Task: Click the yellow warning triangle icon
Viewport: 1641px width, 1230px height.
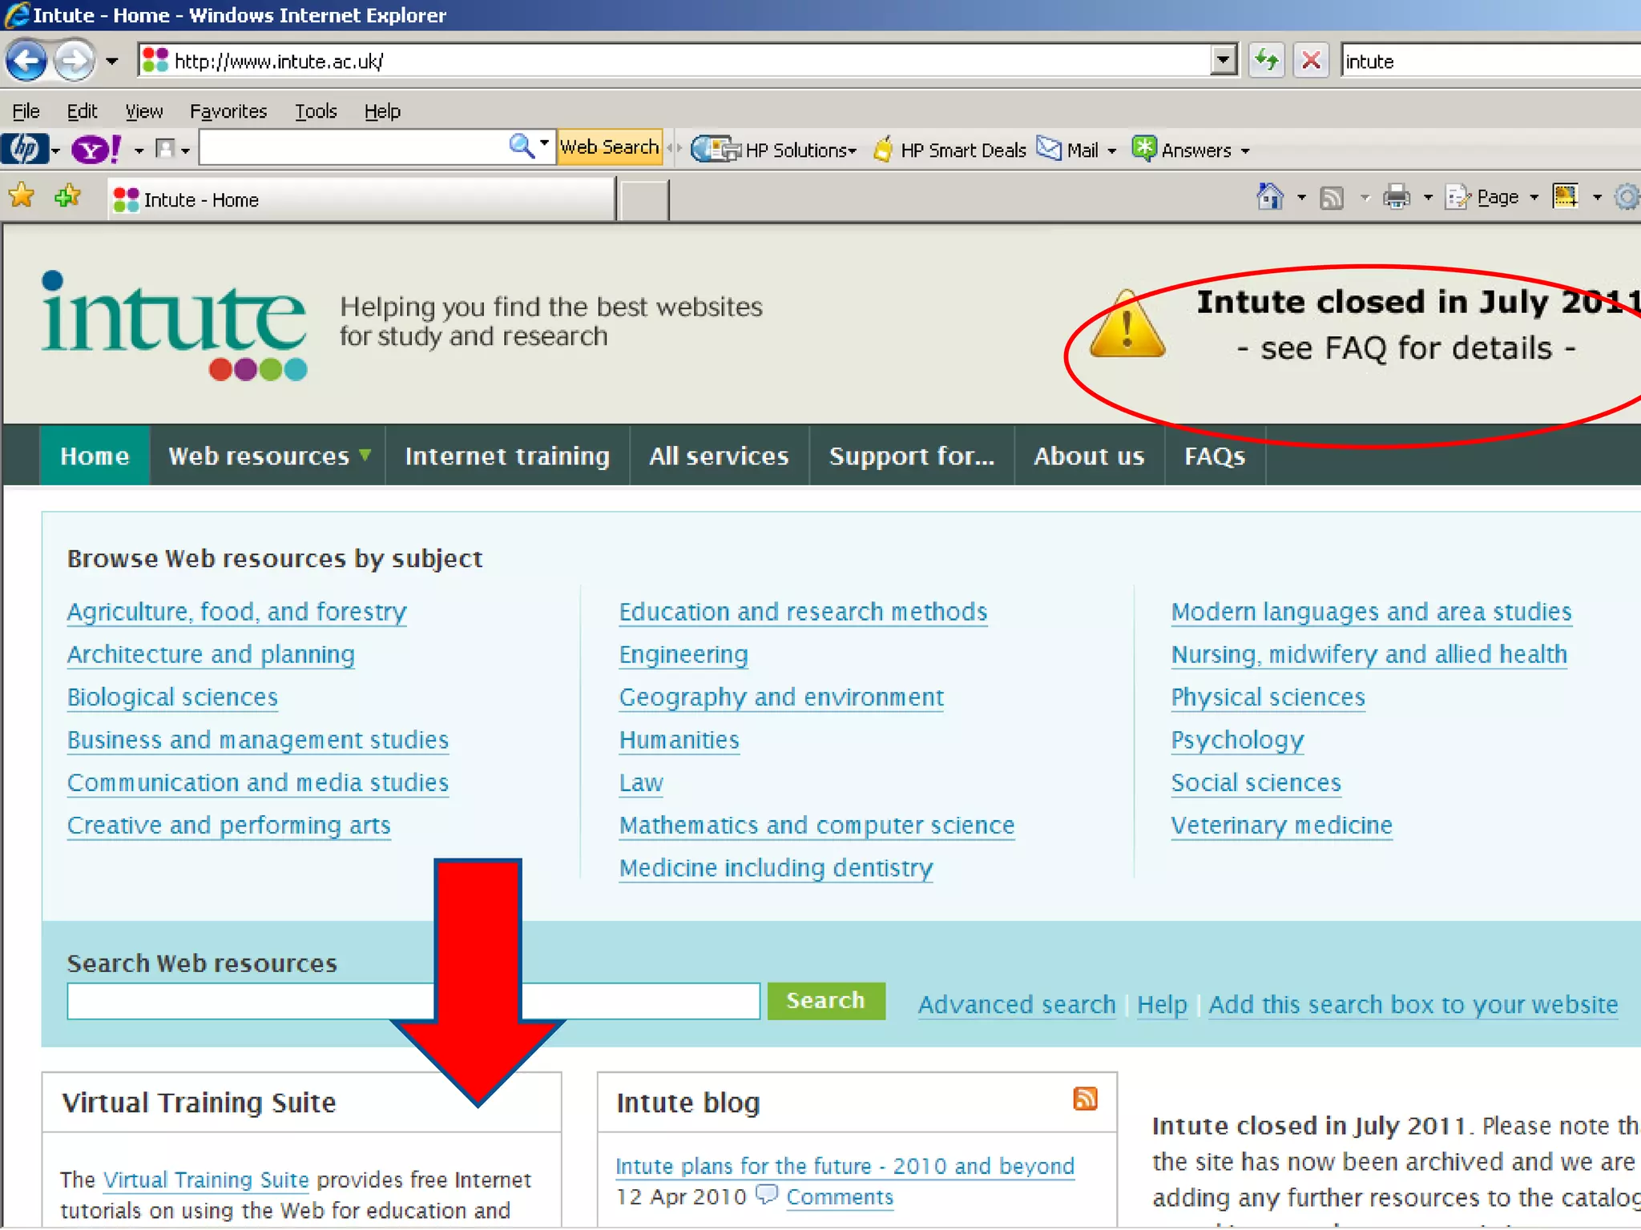Action: pos(1127,327)
